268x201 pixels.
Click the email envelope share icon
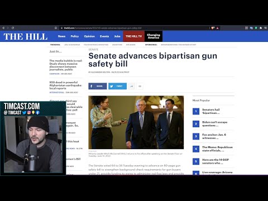click(x=140, y=86)
